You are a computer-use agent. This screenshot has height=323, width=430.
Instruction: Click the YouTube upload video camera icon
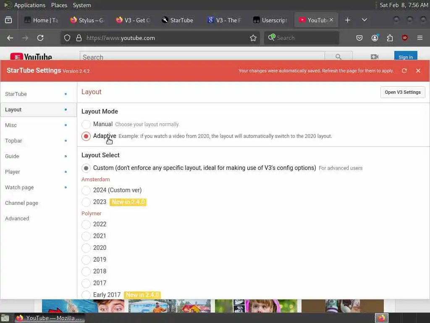(374, 57)
